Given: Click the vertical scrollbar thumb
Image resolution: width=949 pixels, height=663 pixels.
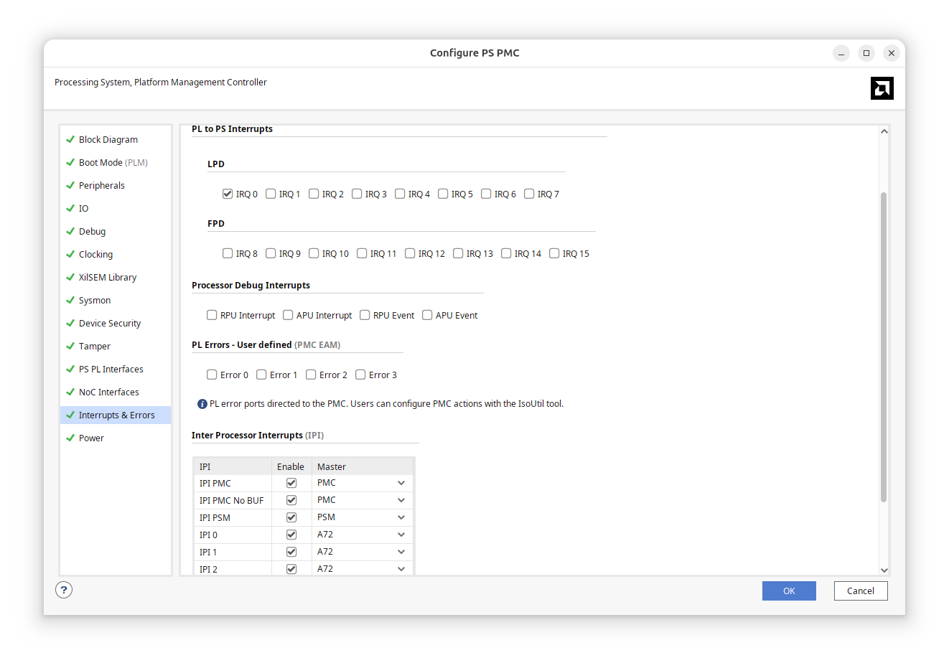Looking at the screenshot, I should pos(884,344).
